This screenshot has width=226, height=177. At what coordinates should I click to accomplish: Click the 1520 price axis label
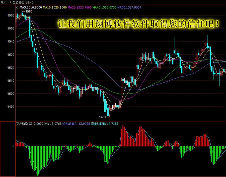[11, 68]
